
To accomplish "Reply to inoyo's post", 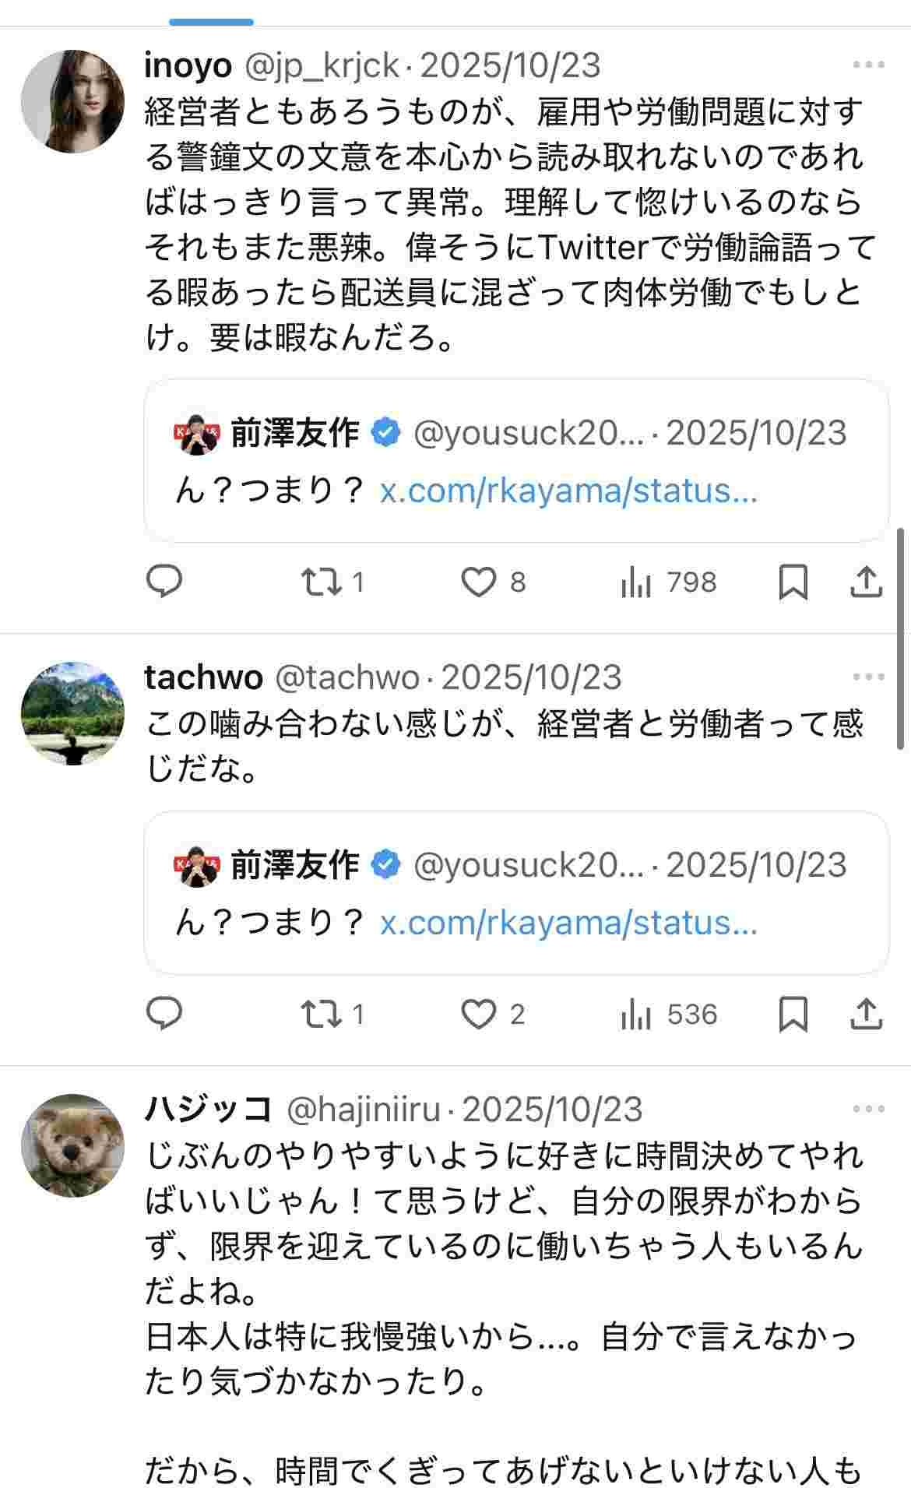I will pyautogui.click(x=164, y=582).
